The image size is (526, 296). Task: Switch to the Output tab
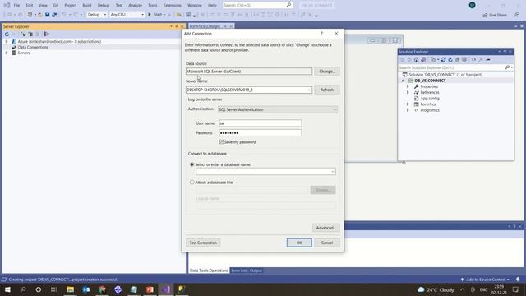tap(256, 271)
